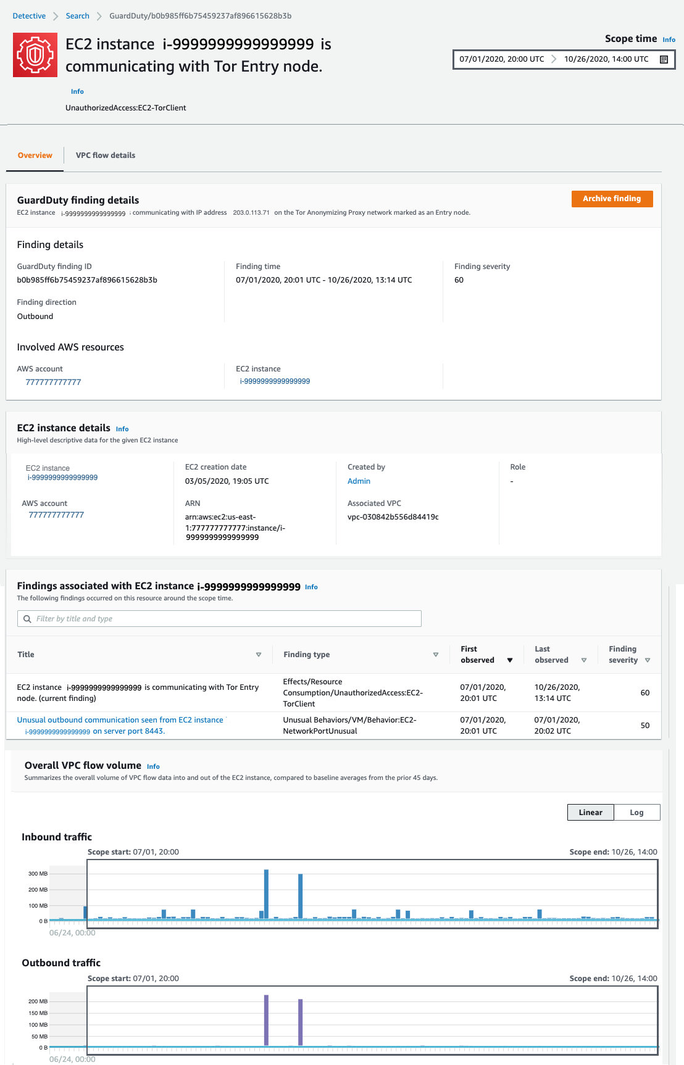Go to Search breadcrumb
The height and width of the screenshot is (1065, 684).
[78, 16]
